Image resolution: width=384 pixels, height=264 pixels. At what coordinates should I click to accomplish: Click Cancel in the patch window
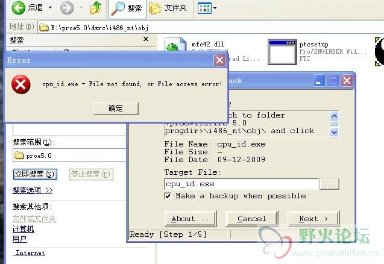252,219
